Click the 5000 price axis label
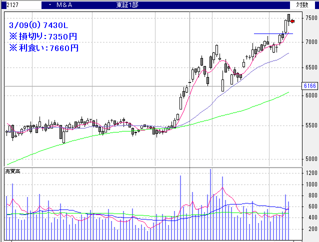 [x=311, y=159]
